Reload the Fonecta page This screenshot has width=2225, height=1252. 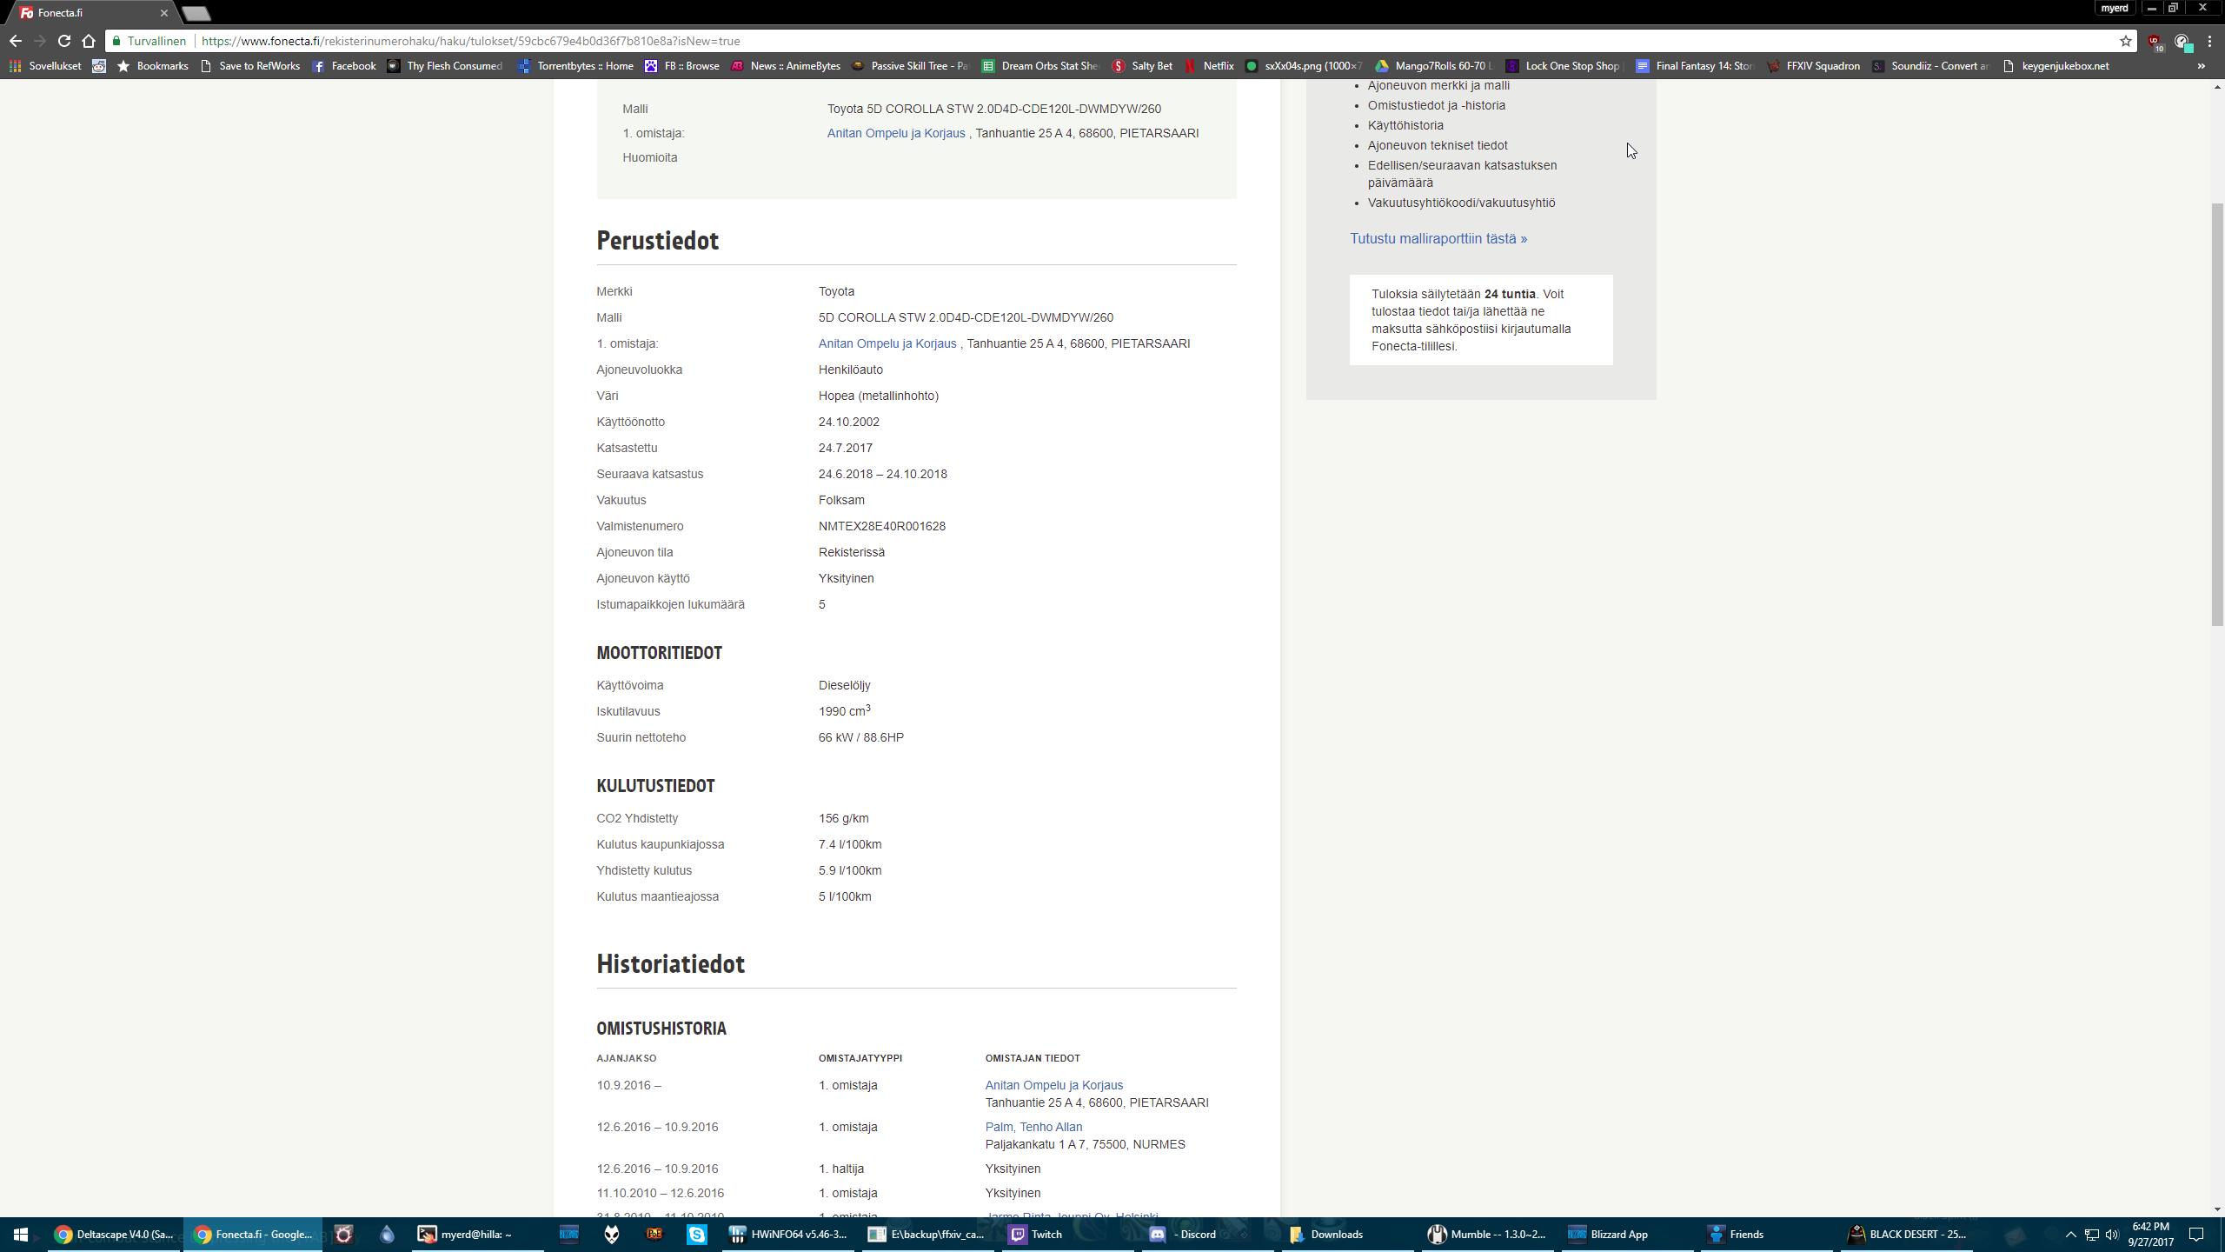point(64,41)
